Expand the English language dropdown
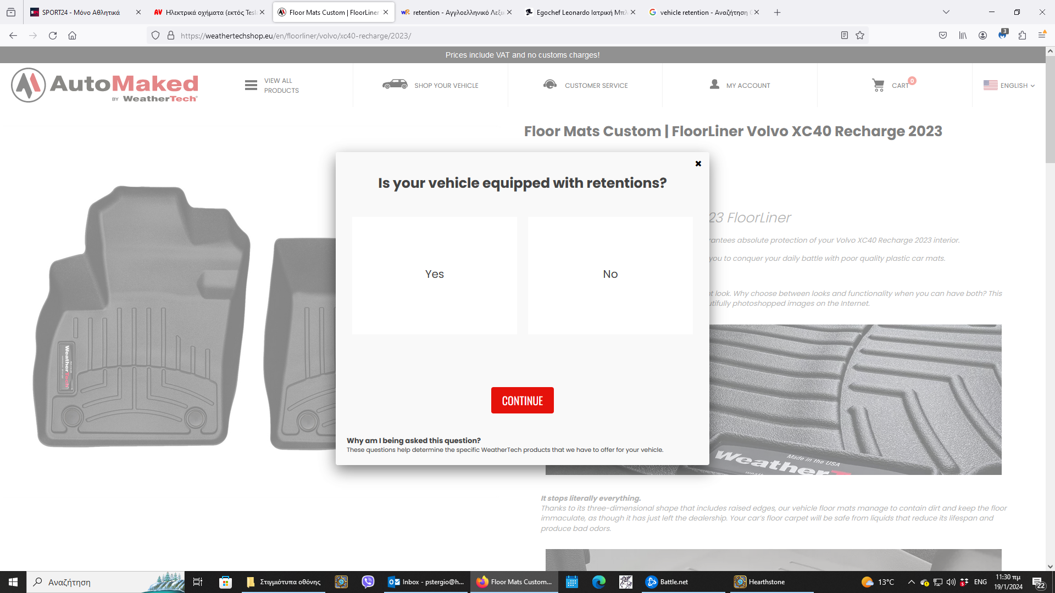1055x593 pixels. point(1009,85)
